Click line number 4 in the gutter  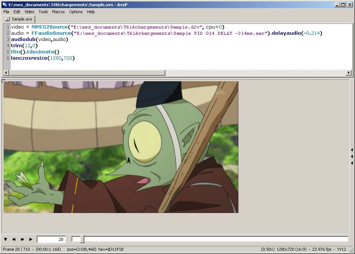click(8, 46)
